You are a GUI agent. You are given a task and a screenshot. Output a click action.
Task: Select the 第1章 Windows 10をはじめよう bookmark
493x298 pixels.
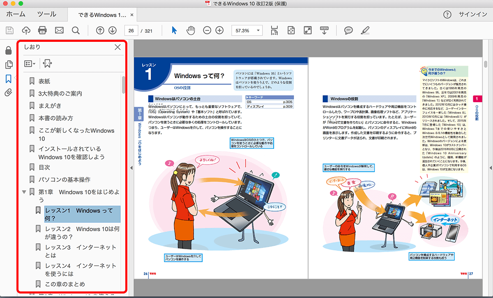coord(79,196)
